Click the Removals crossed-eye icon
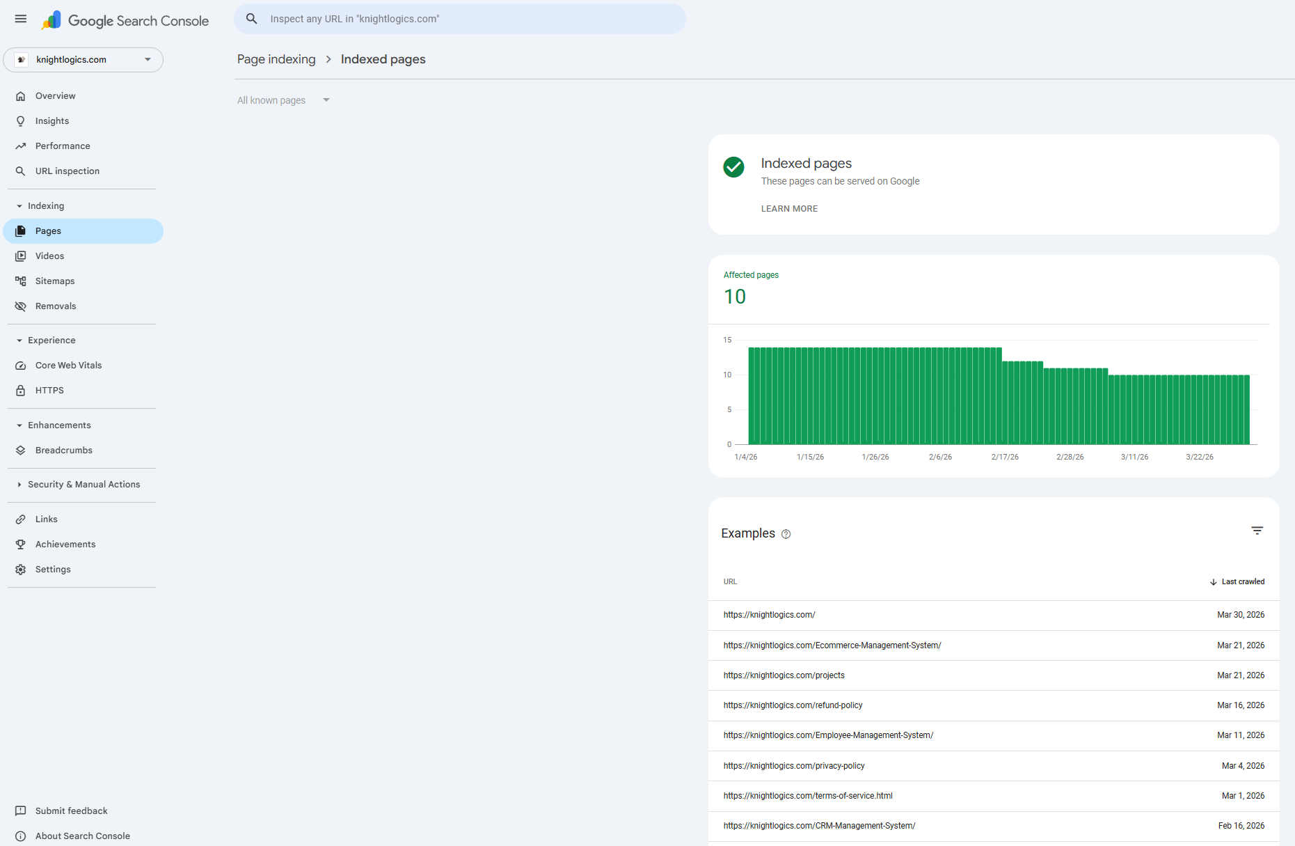1295x846 pixels. coord(21,306)
